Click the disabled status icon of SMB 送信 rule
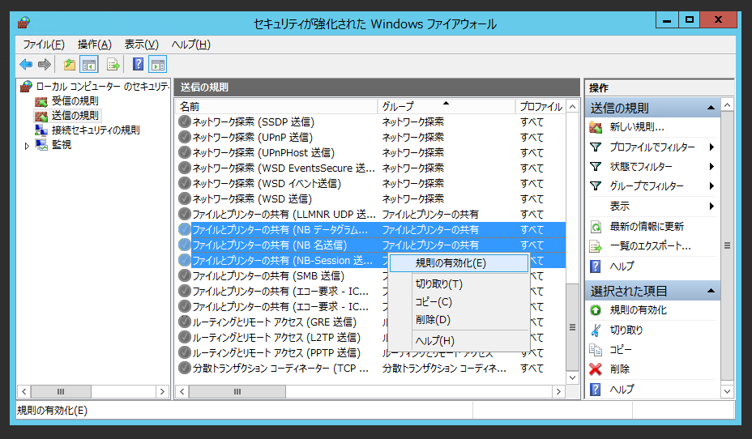752x439 pixels. tap(184, 275)
